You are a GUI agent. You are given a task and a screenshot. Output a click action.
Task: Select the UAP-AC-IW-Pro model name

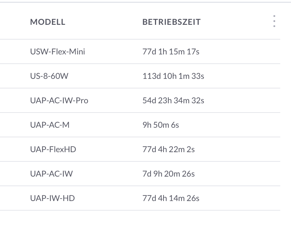pyautogui.click(x=59, y=101)
